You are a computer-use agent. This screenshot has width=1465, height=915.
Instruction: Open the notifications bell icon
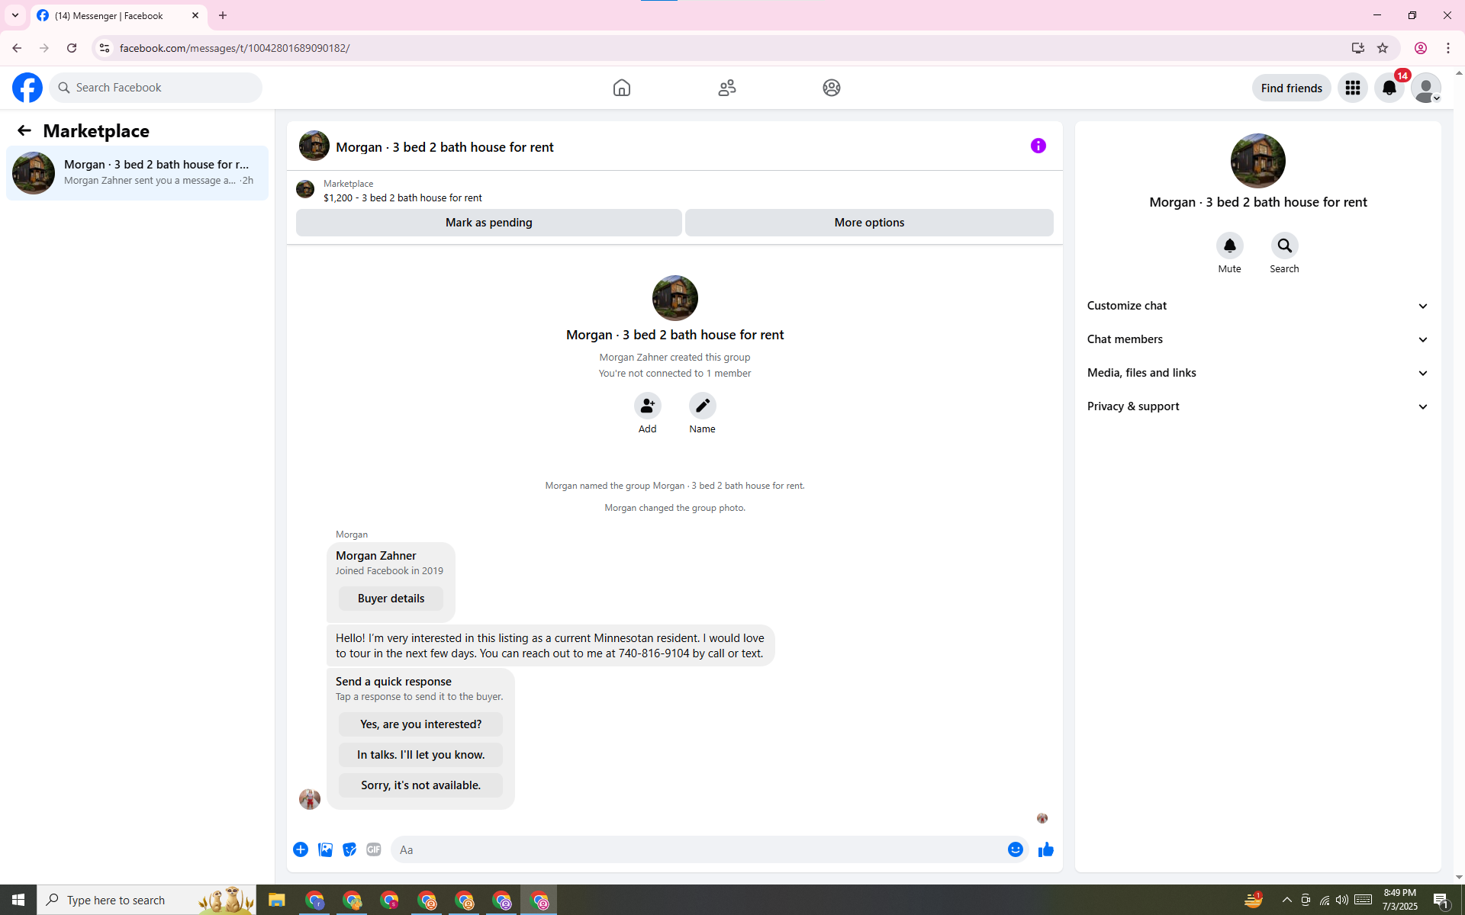click(x=1389, y=88)
